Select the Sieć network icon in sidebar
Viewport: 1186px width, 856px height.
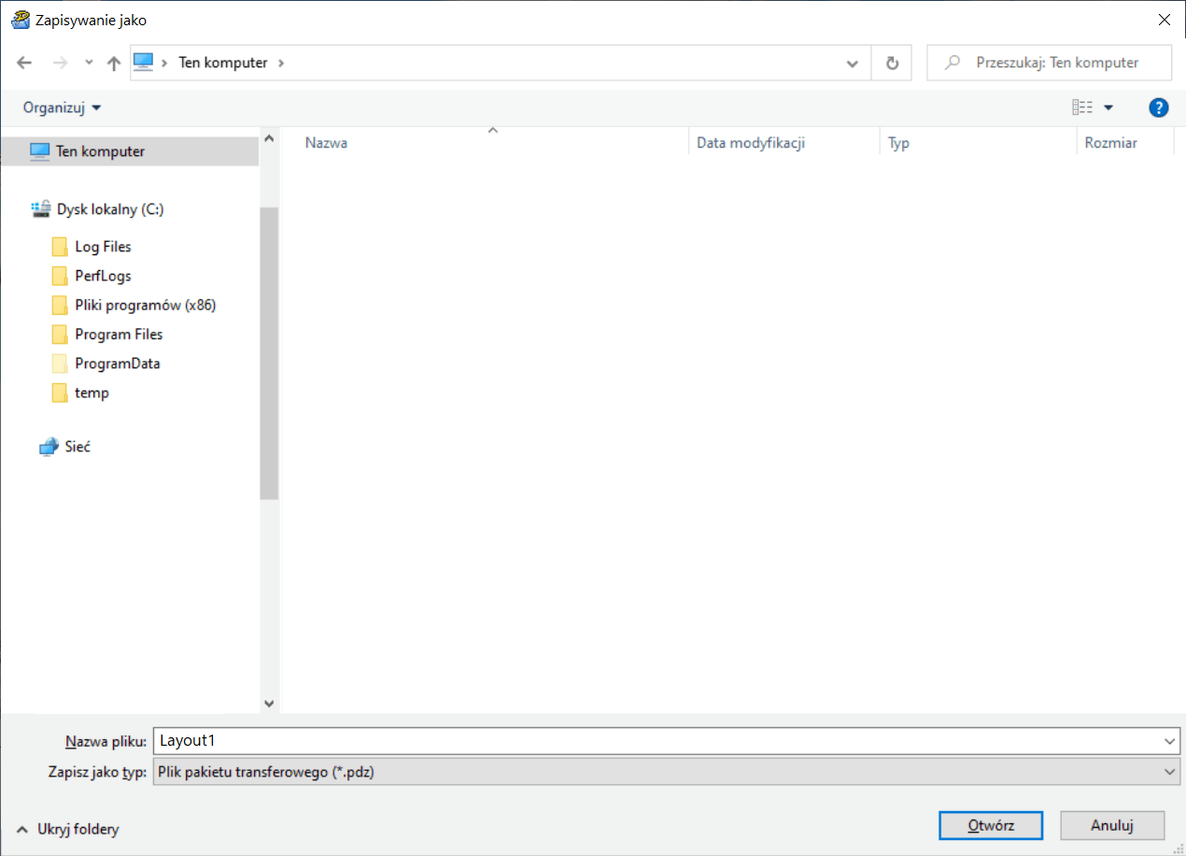pyautogui.click(x=49, y=447)
